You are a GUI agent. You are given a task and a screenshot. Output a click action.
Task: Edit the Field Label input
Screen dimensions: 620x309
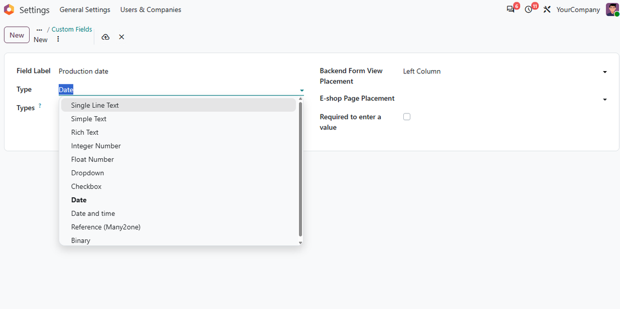pos(181,71)
